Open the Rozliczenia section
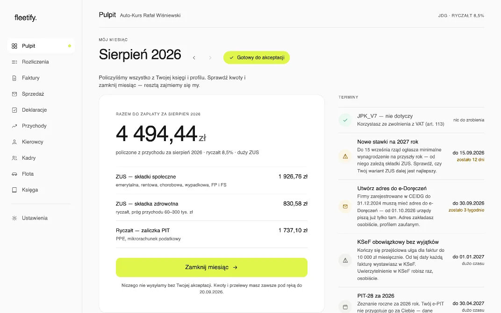This screenshot has width=501, height=313. 41,62
